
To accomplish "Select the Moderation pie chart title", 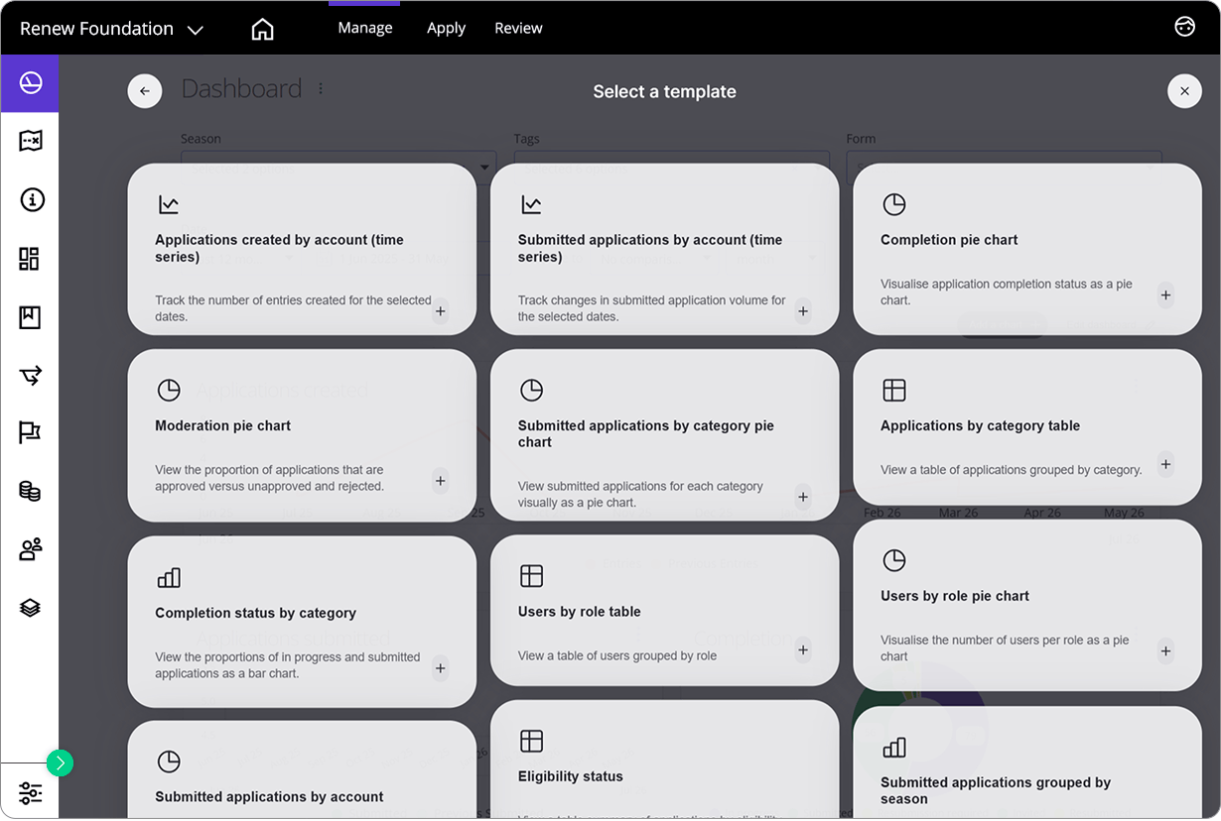I will [x=222, y=425].
